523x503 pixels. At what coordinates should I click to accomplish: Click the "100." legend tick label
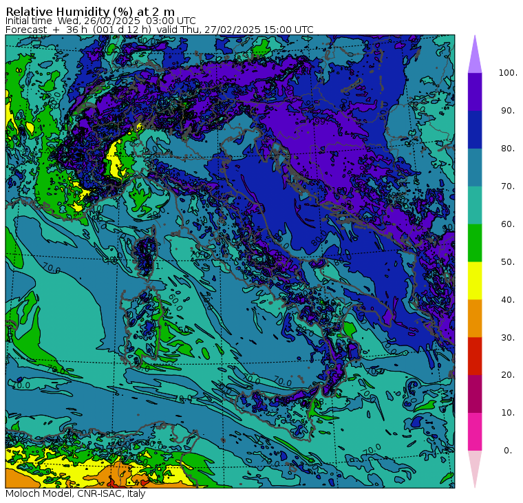pos(508,73)
